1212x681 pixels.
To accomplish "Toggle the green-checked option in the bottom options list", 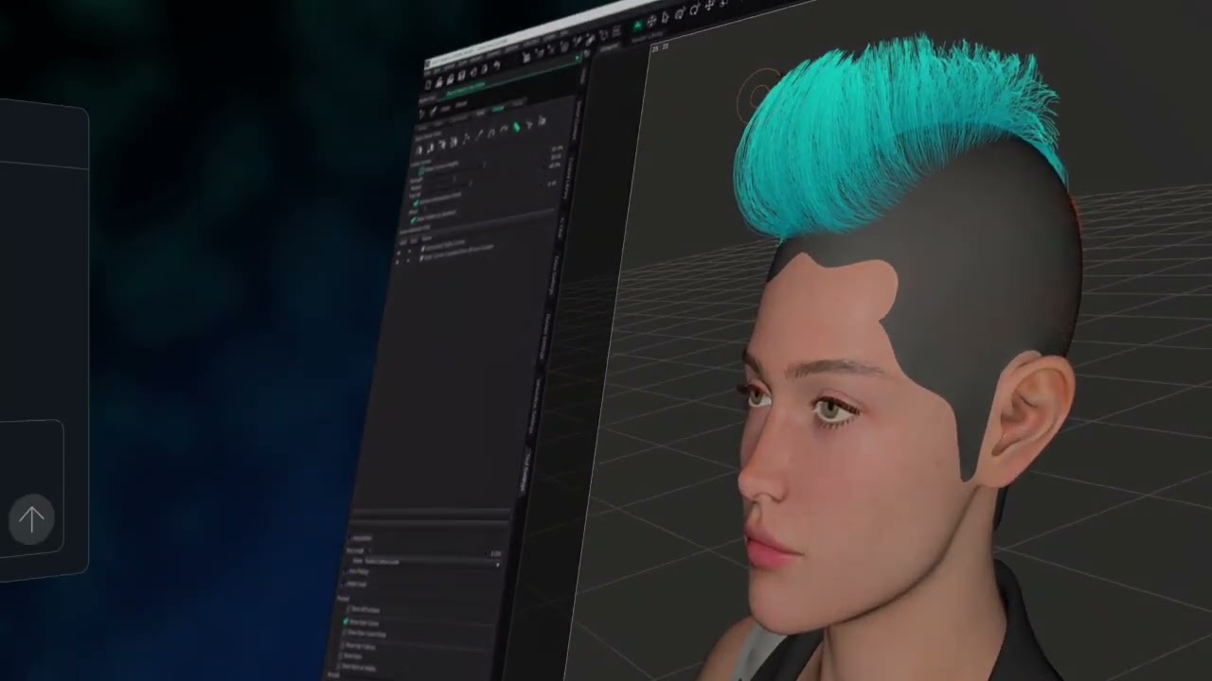I will click(x=346, y=621).
